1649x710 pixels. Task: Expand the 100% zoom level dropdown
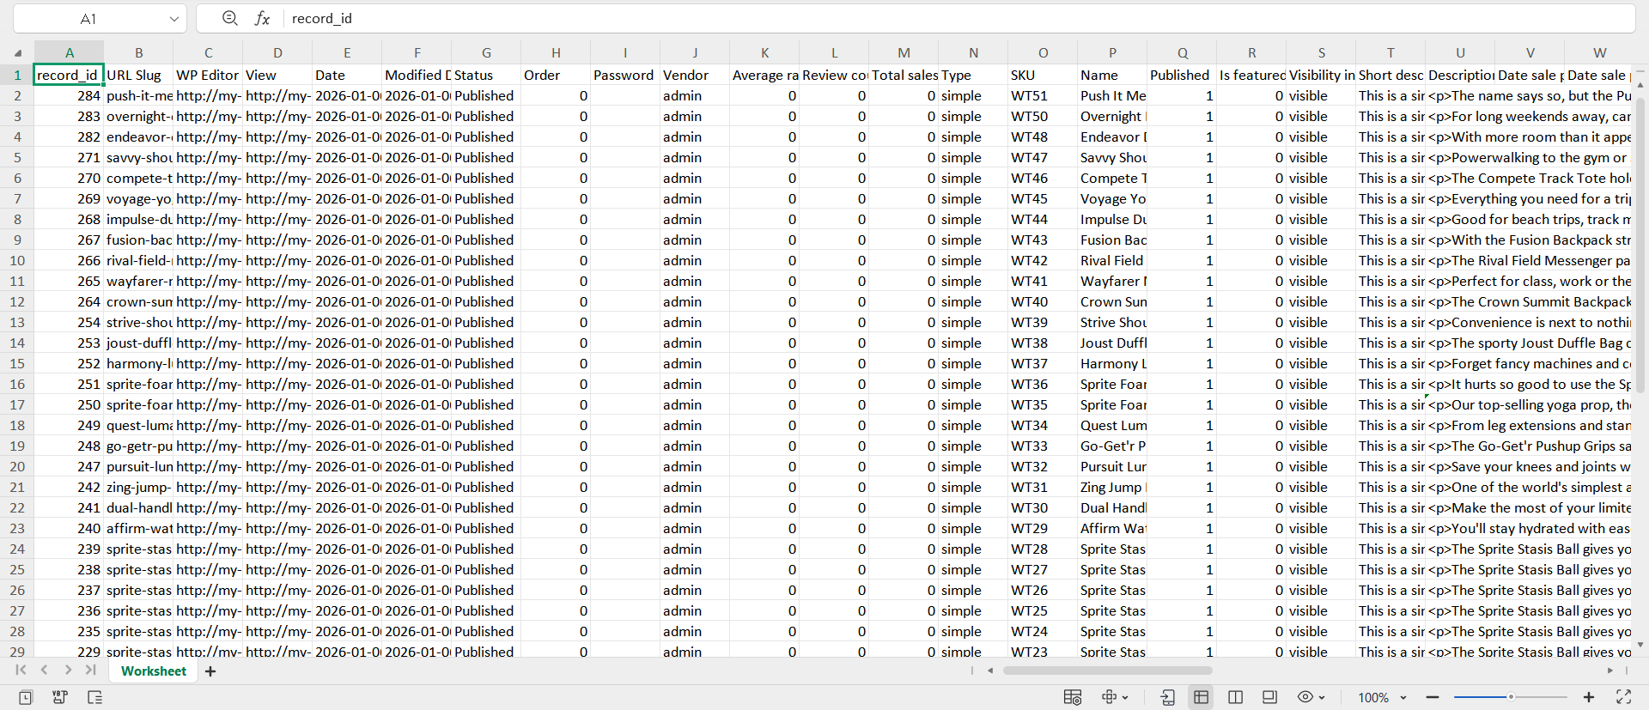point(1403,697)
